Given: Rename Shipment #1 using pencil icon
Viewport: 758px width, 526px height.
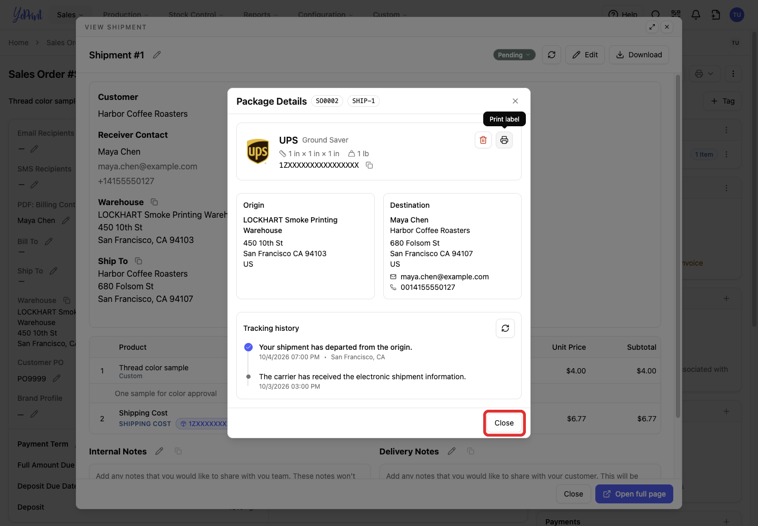Looking at the screenshot, I should pyautogui.click(x=157, y=55).
